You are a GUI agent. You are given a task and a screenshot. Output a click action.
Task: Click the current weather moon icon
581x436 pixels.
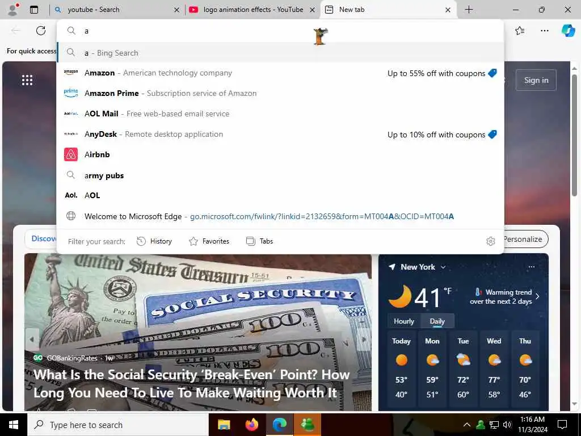tap(400, 296)
